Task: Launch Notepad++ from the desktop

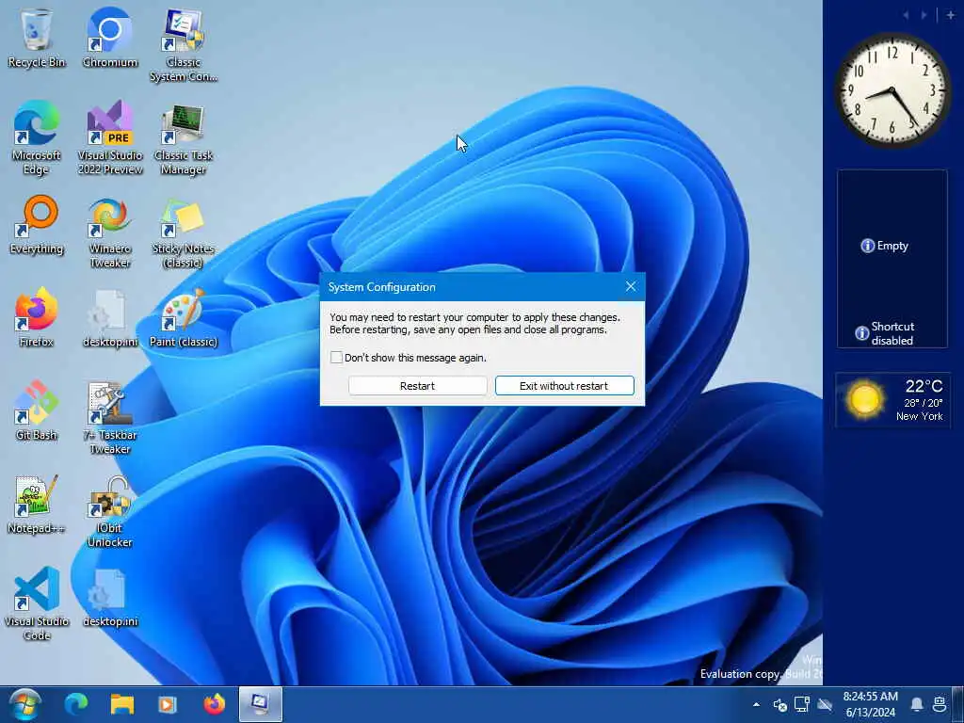Action: pos(37,505)
